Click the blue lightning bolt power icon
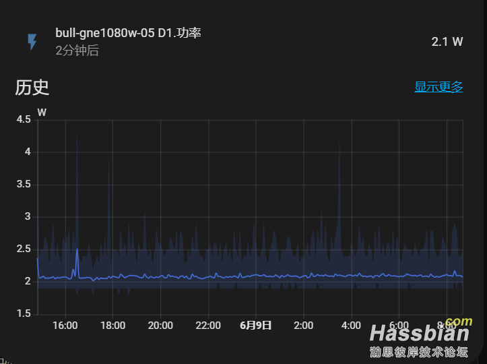Viewport: 487px width, 364px height. tap(32, 42)
